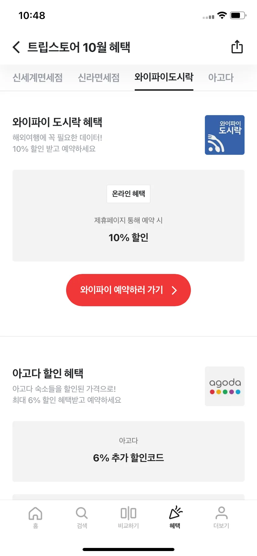Switch to the 아고다 tab
Screen dimensions: 257x556
click(x=221, y=78)
